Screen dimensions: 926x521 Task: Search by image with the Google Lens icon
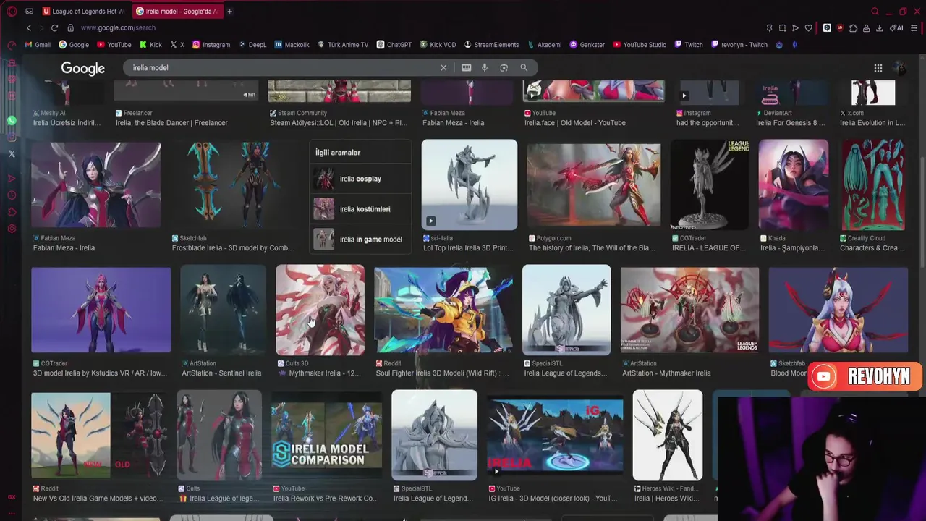point(504,67)
